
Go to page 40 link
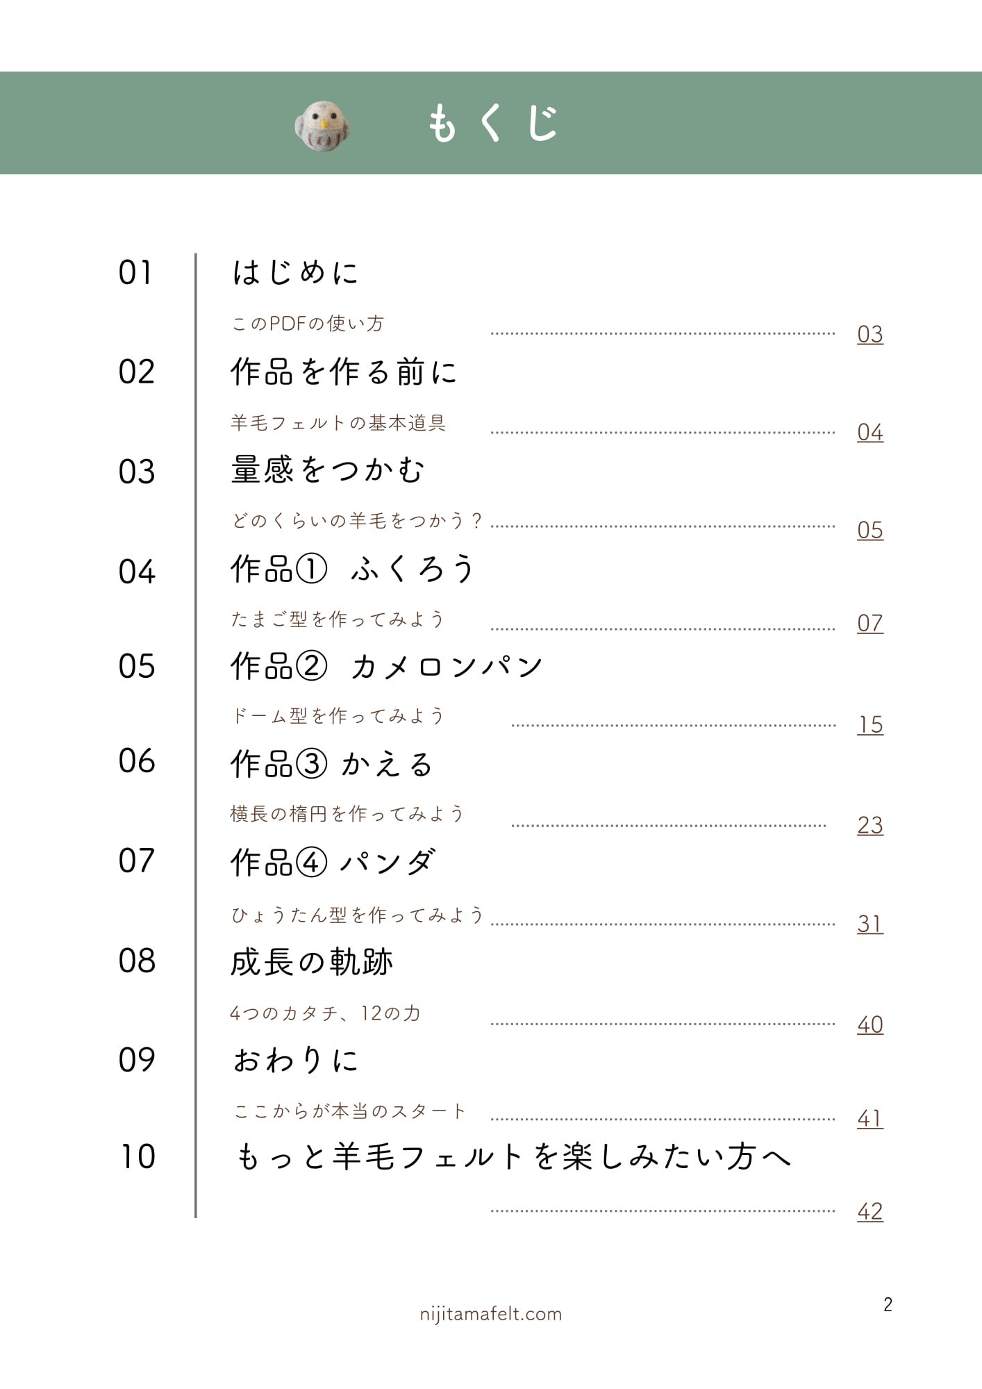(869, 1024)
